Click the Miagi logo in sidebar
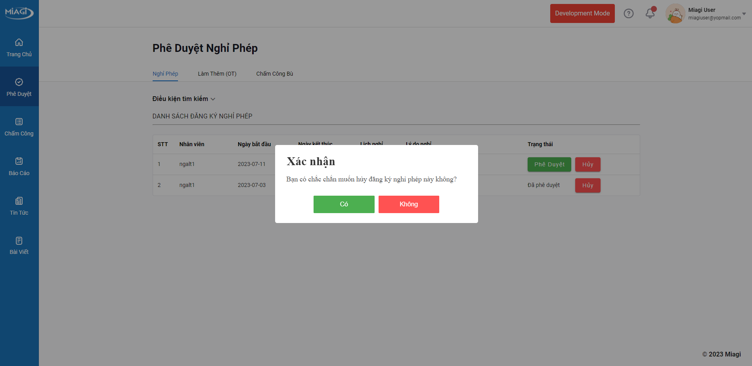Viewport: 752px width, 366px height. pos(19,13)
